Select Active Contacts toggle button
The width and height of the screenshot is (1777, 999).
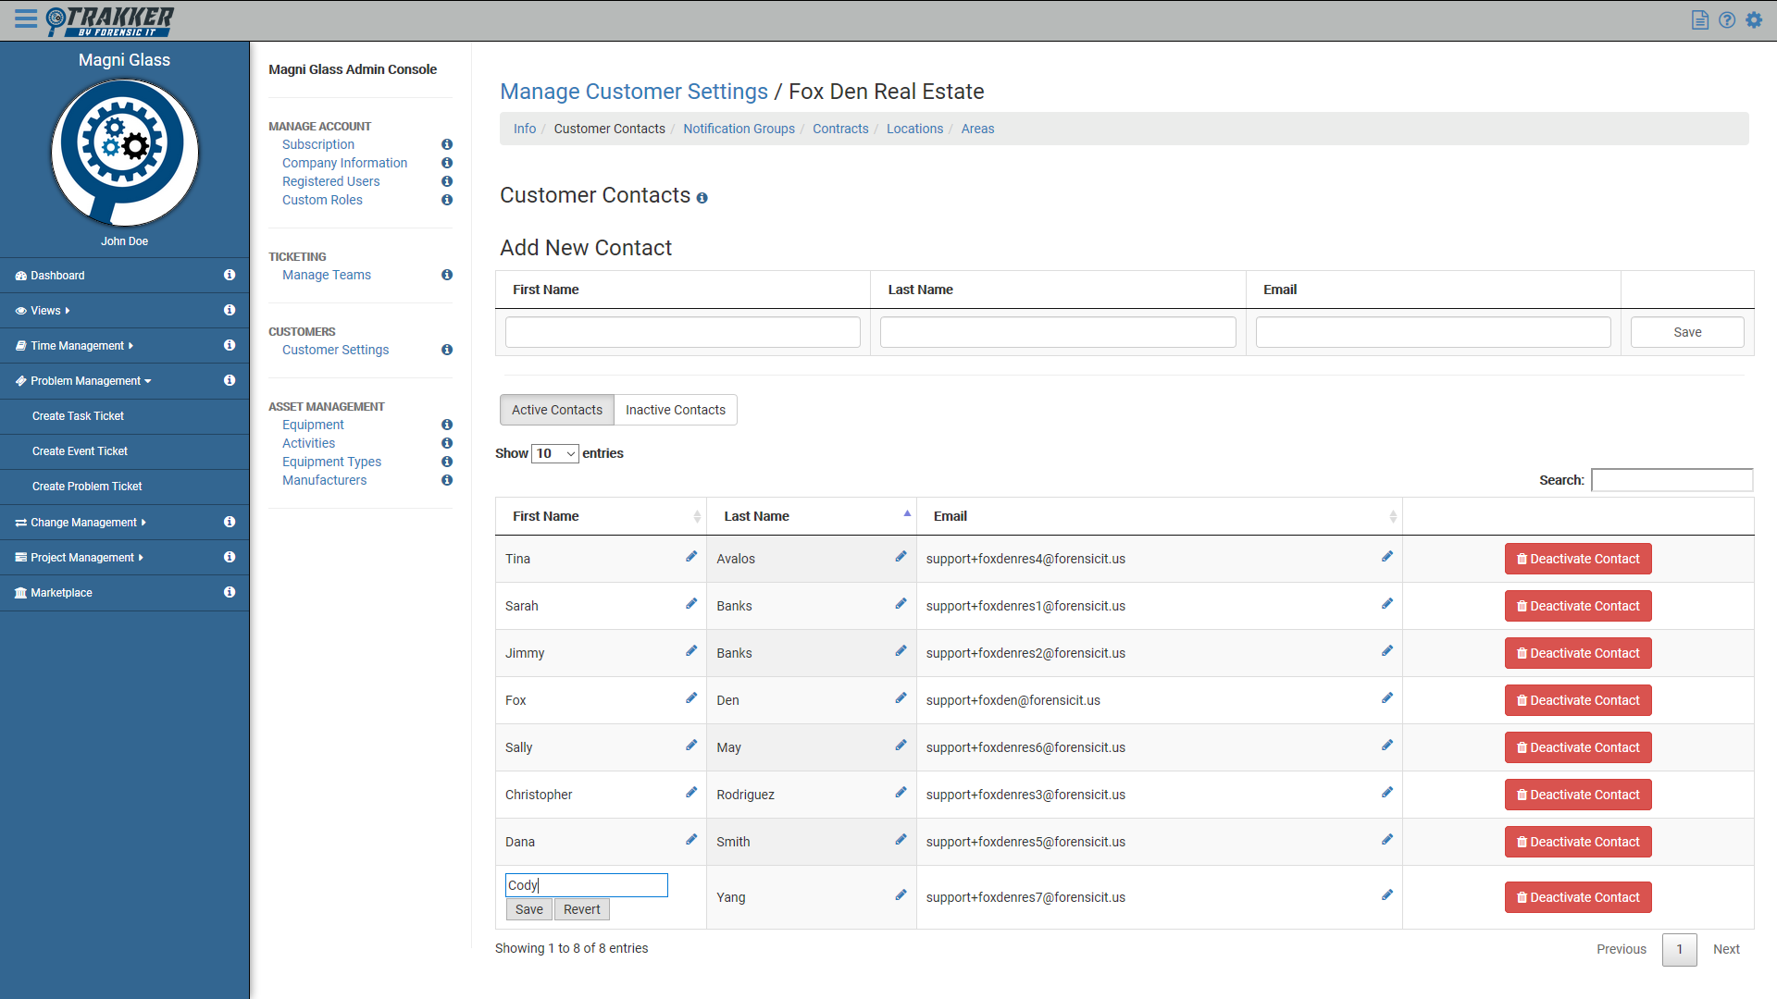(x=556, y=410)
